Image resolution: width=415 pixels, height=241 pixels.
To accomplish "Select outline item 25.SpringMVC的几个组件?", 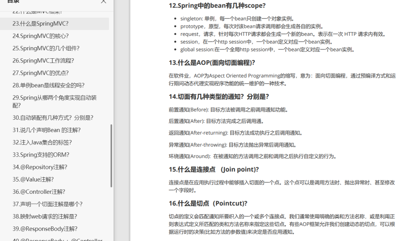I will (x=46, y=48).
